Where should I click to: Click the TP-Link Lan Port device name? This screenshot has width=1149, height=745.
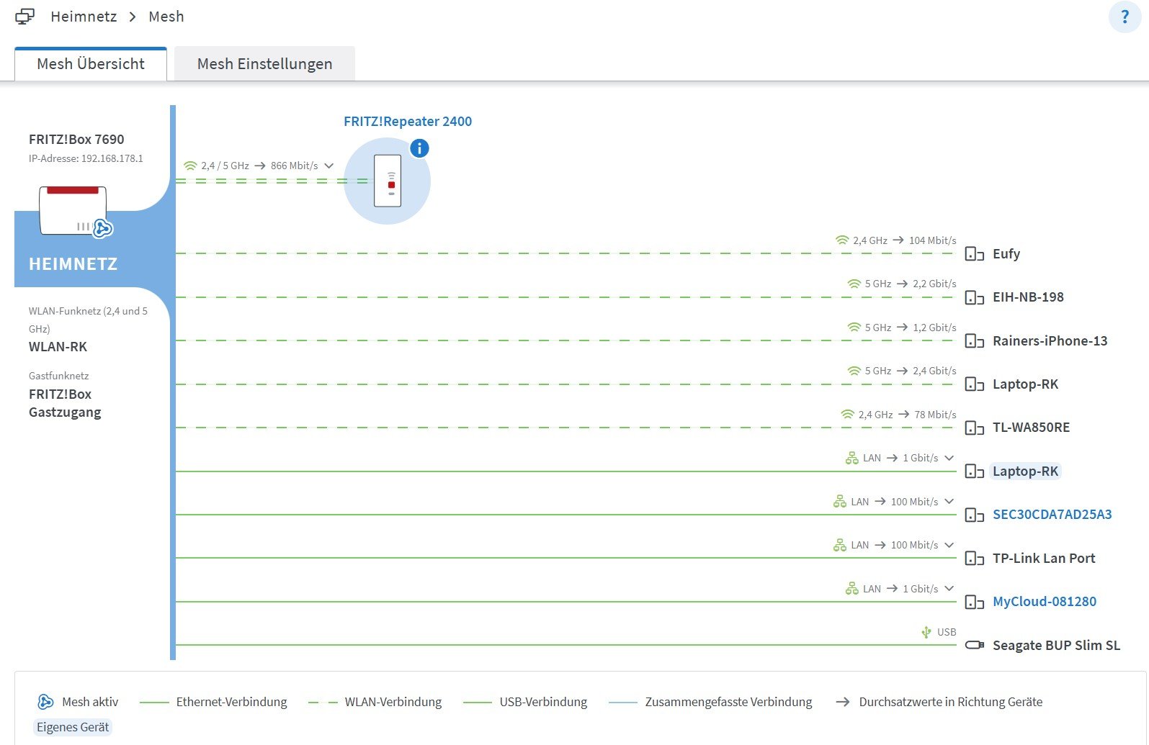click(1044, 559)
